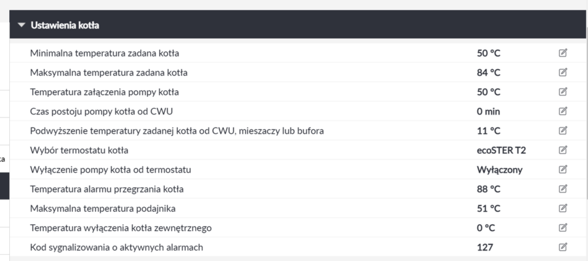The width and height of the screenshot is (588, 261).
Task: Click the Wyłączony pump status value
Action: tap(499, 170)
